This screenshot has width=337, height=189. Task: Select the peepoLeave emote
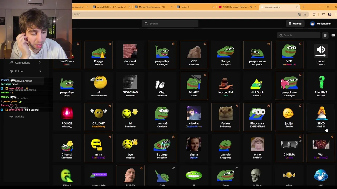click(x=257, y=55)
